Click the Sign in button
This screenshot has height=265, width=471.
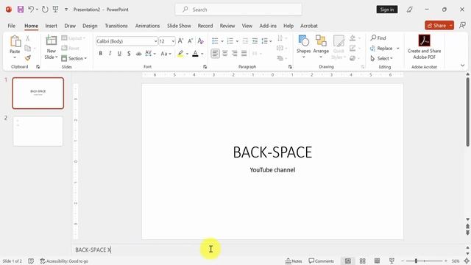pyautogui.click(x=387, y=10)
